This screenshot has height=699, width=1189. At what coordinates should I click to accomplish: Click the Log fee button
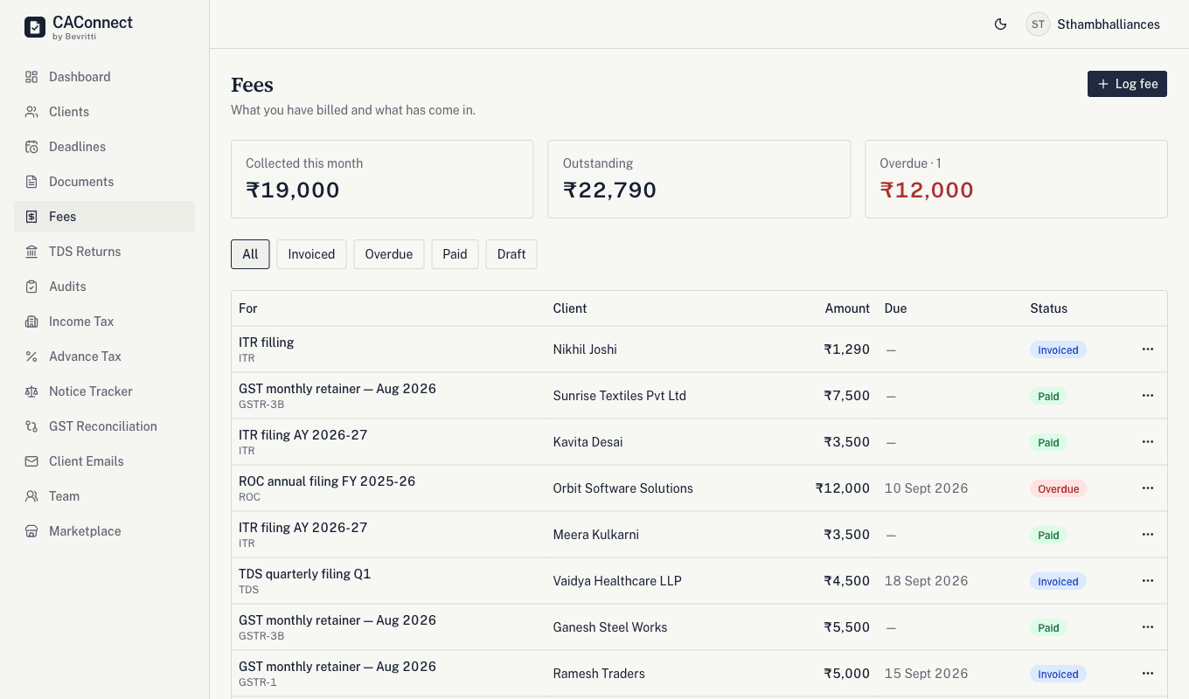pos(1127,84)
